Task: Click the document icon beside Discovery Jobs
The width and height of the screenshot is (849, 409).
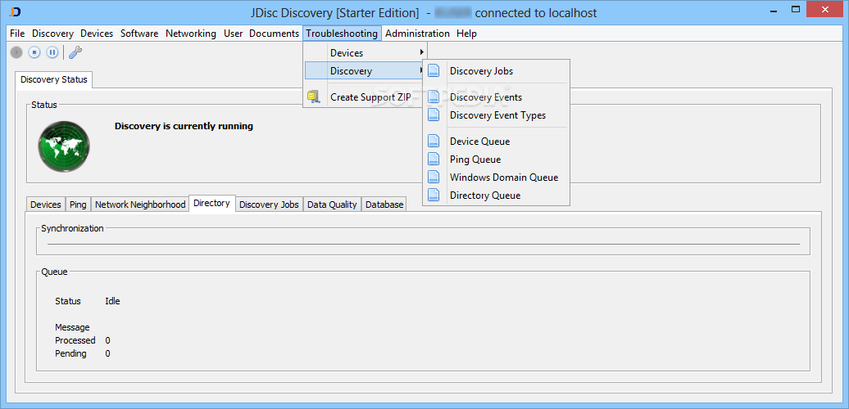Action: click(434, 71)
